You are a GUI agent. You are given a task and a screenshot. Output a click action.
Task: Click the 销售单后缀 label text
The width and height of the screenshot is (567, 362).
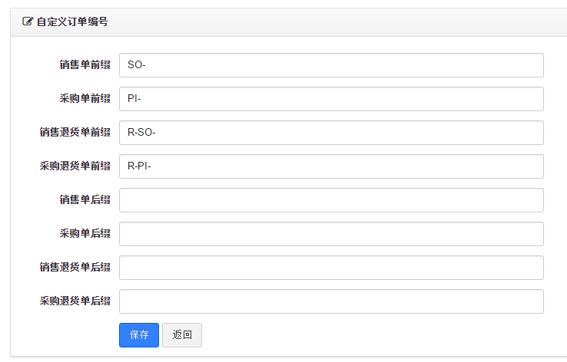[x=85, y=200]
